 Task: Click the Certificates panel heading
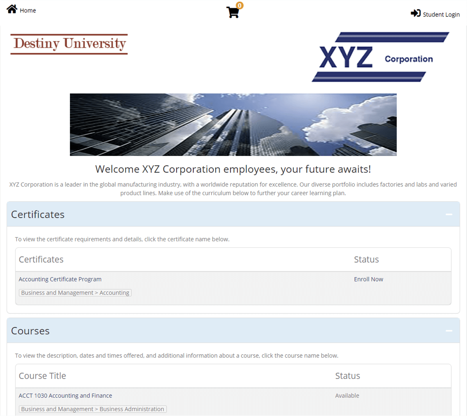coord(38,214)
